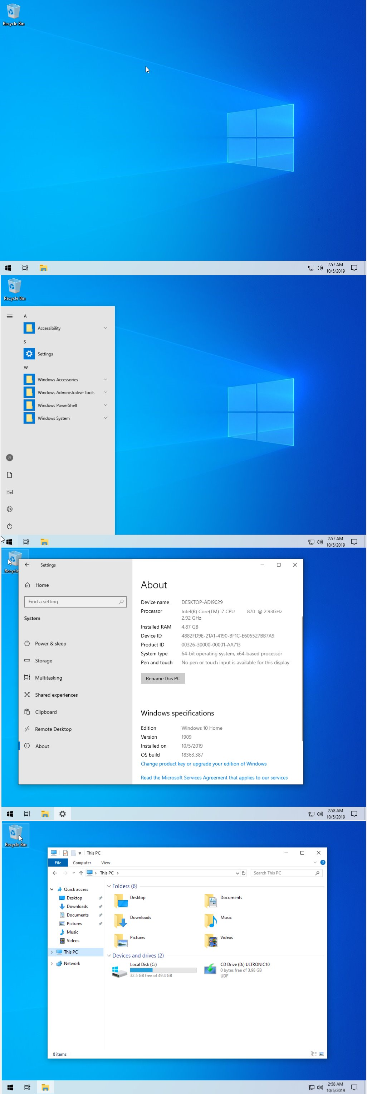
Task: Go up one level in File Explorer
Action: [81, 873]
